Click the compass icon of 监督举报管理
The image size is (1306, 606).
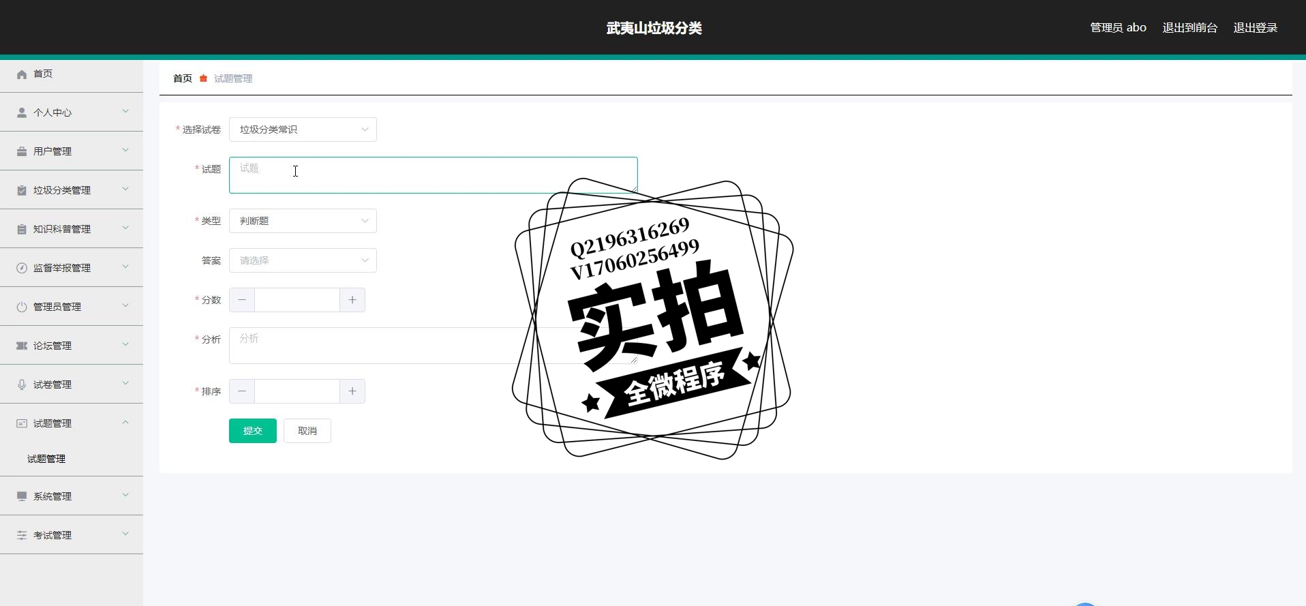point(22,268)
